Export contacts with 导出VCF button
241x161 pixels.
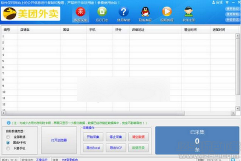pos(116,148)
